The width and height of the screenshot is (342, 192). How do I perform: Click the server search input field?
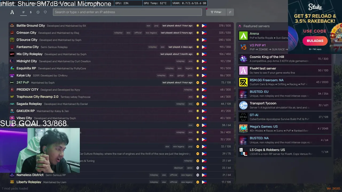click(127, 12)
